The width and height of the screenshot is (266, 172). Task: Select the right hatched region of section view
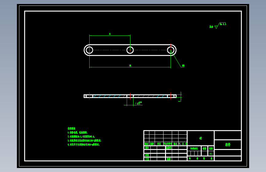point(150,96)
